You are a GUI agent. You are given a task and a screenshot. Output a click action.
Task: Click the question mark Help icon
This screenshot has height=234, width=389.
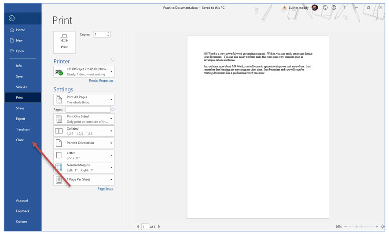pyautogui.click(x=344, y=7)
